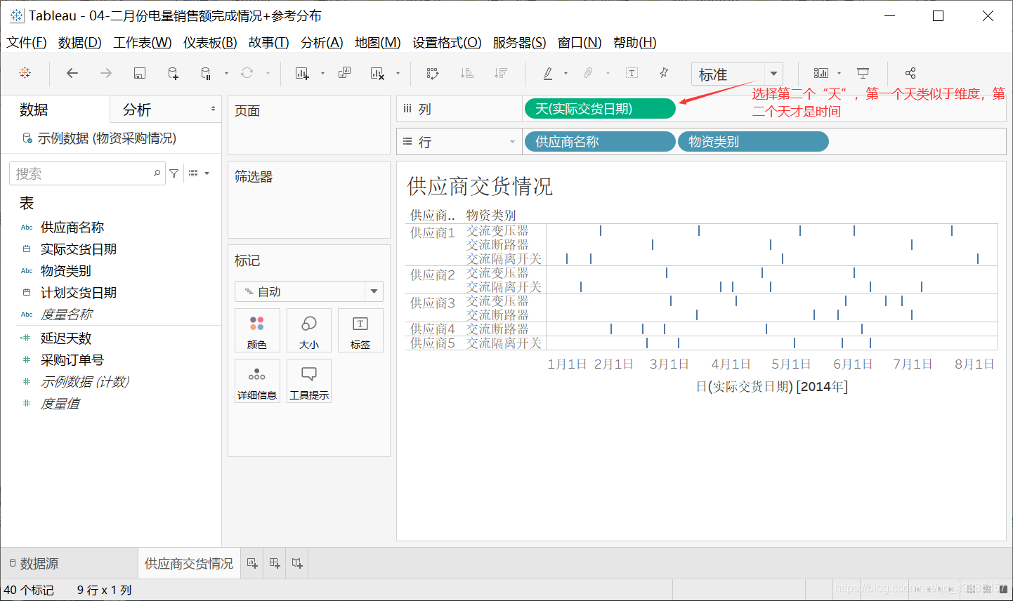This screenshot has height=601, width=1013.
Task: Open the marks type 自动 dropdown
Action: [x=374, y=291]
